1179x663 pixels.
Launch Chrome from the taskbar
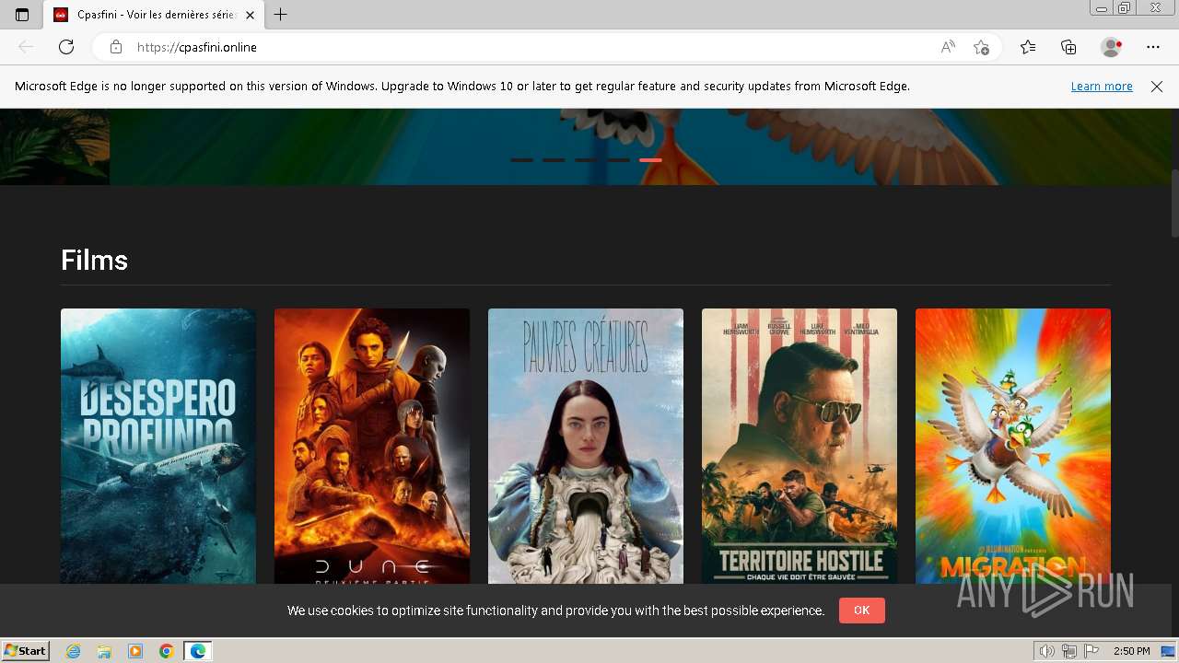coord(167,651)
